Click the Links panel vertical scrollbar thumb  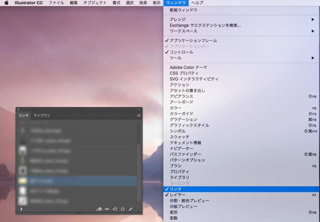tap(138, 173)
